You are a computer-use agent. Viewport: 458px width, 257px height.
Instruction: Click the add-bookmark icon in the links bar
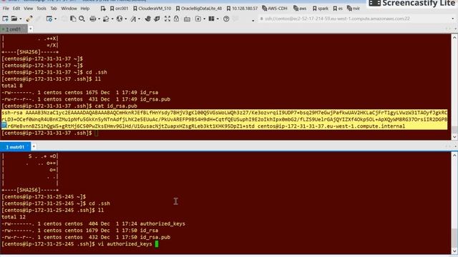[103, 9]
